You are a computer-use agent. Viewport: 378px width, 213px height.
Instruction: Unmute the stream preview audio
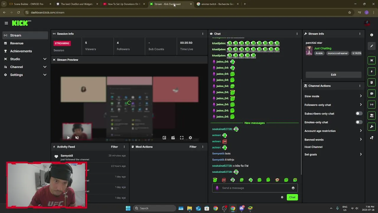coord(77,138)
